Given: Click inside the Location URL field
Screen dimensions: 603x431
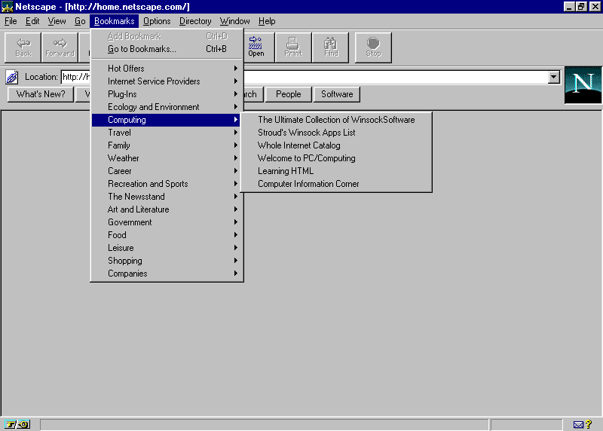Looking at the screenshot, I should [x=396, y=77].
